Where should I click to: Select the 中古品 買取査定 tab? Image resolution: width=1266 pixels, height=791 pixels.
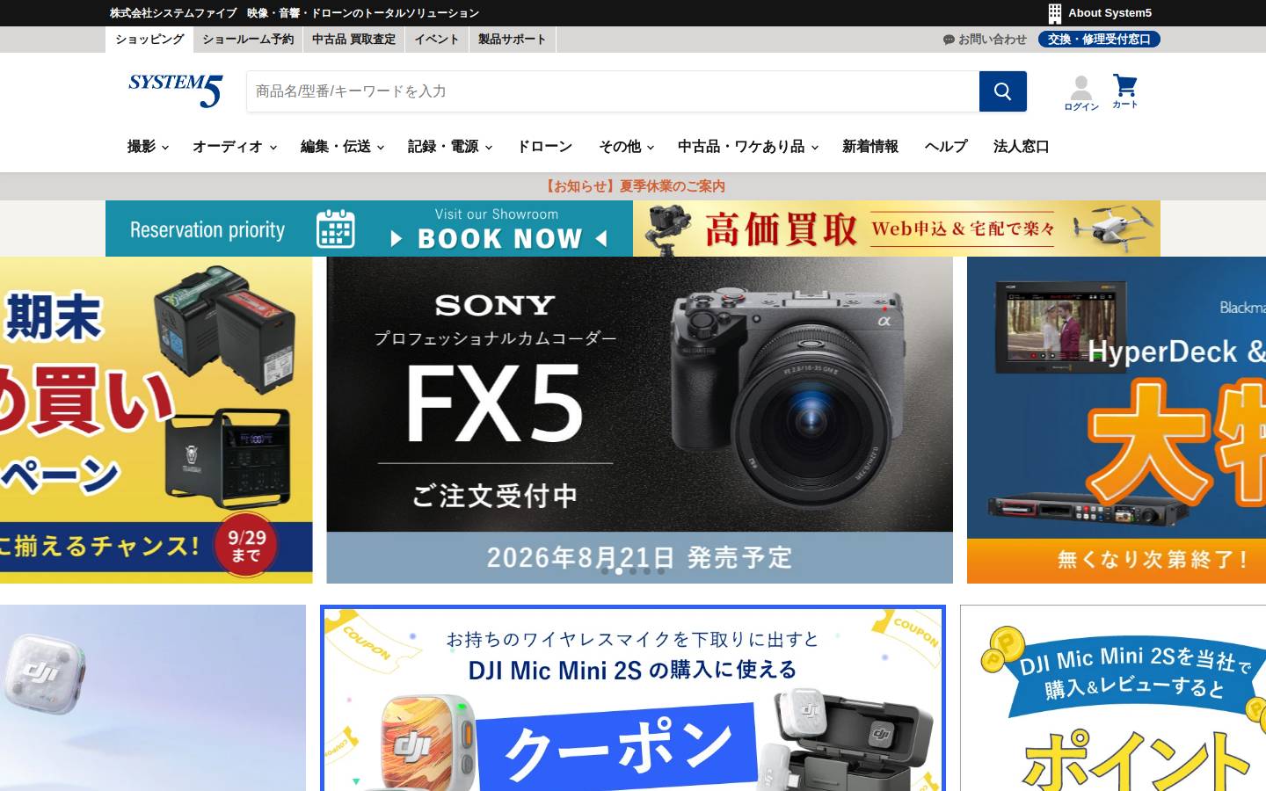(x=353, y=40)
